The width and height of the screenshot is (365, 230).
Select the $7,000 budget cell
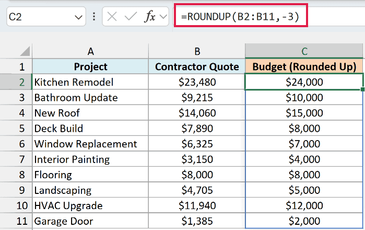304,144
